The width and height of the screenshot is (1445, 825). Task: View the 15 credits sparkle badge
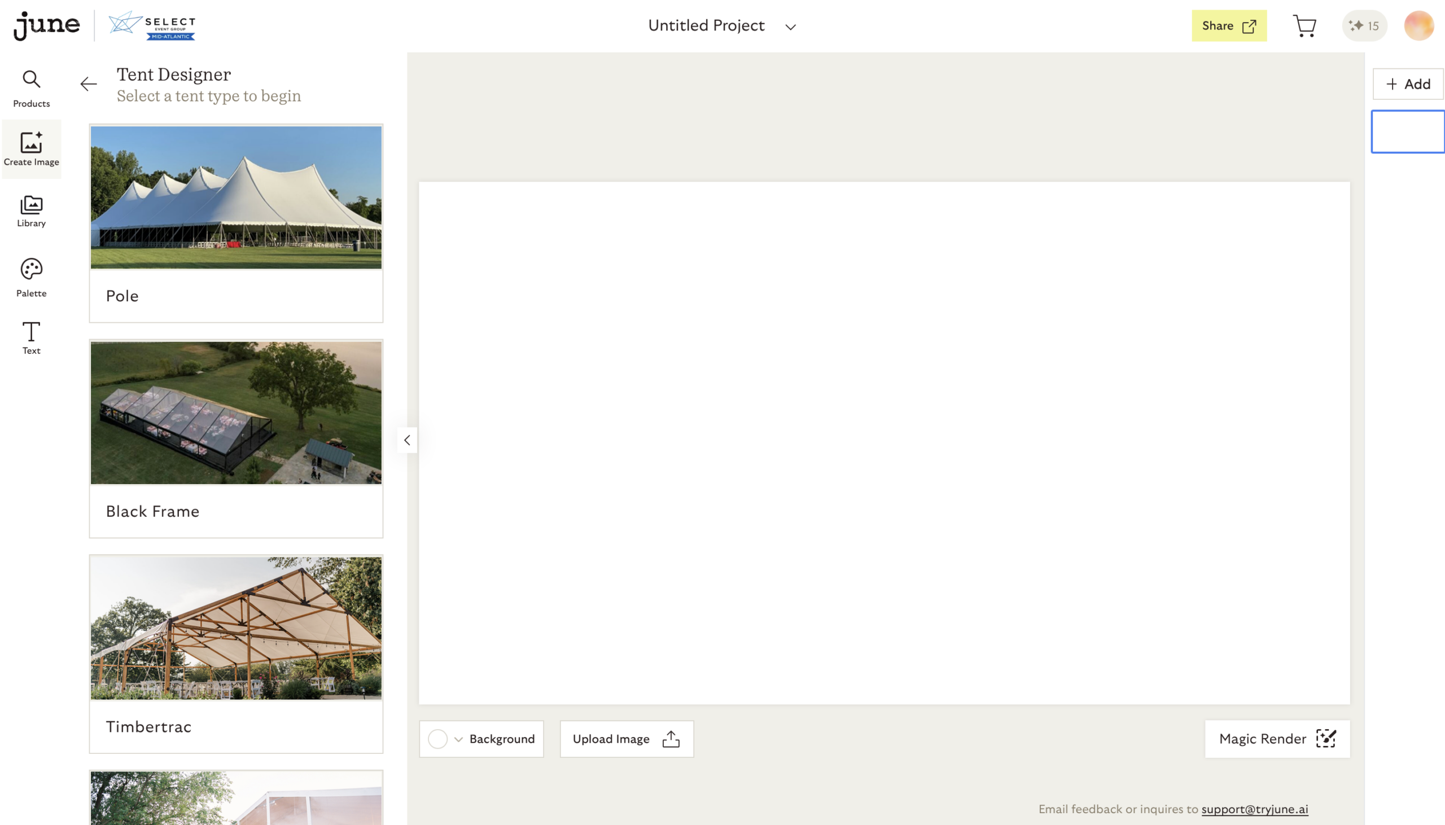[x=1364, y=25]
